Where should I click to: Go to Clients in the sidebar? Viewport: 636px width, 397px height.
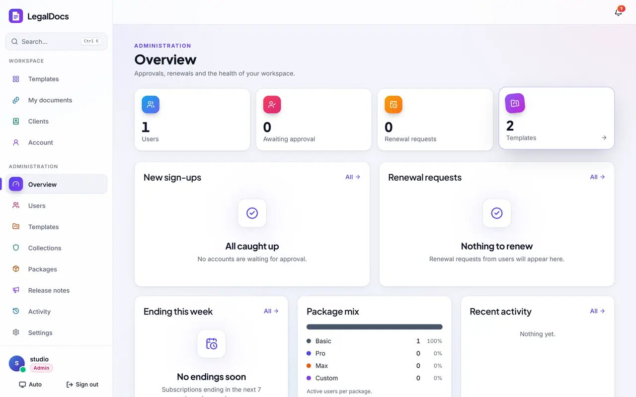click(x=56, y=121)
